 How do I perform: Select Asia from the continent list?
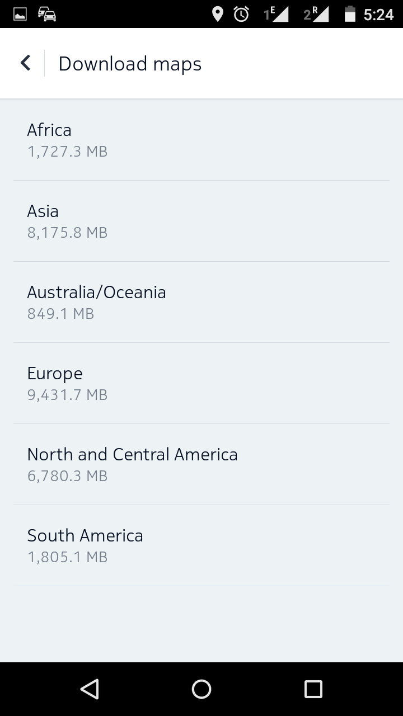201,221
